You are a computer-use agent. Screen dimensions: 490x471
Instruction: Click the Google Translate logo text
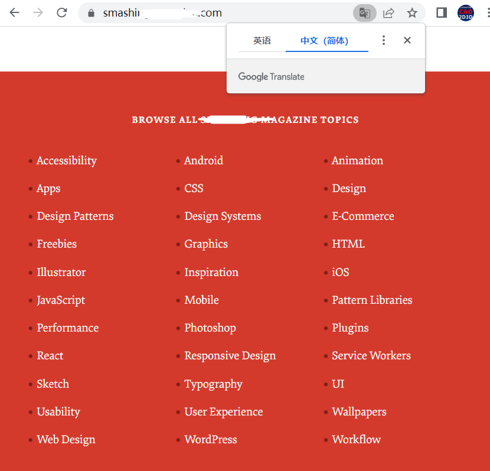tap(271, 77)
